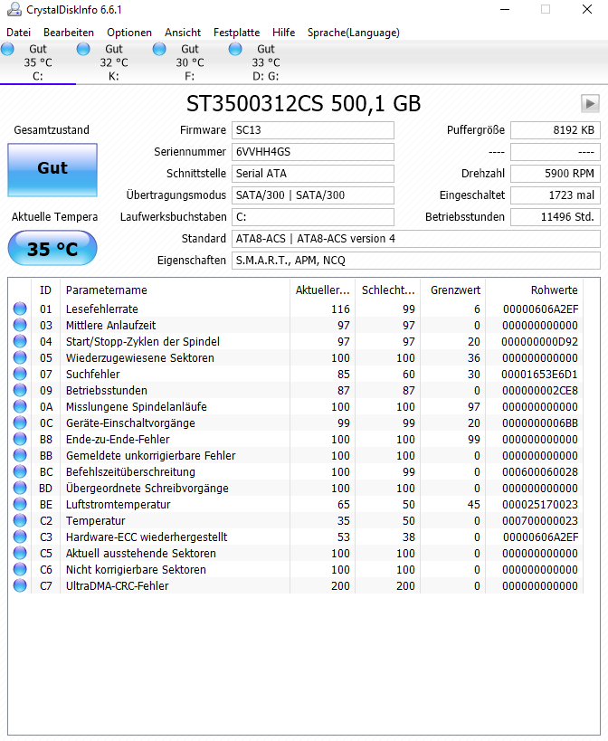
Task: Click the Schnittstelle field Serial ATA
Action: [x=313, y=174]
